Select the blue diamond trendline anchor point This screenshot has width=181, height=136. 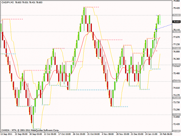tap(156, 29)
